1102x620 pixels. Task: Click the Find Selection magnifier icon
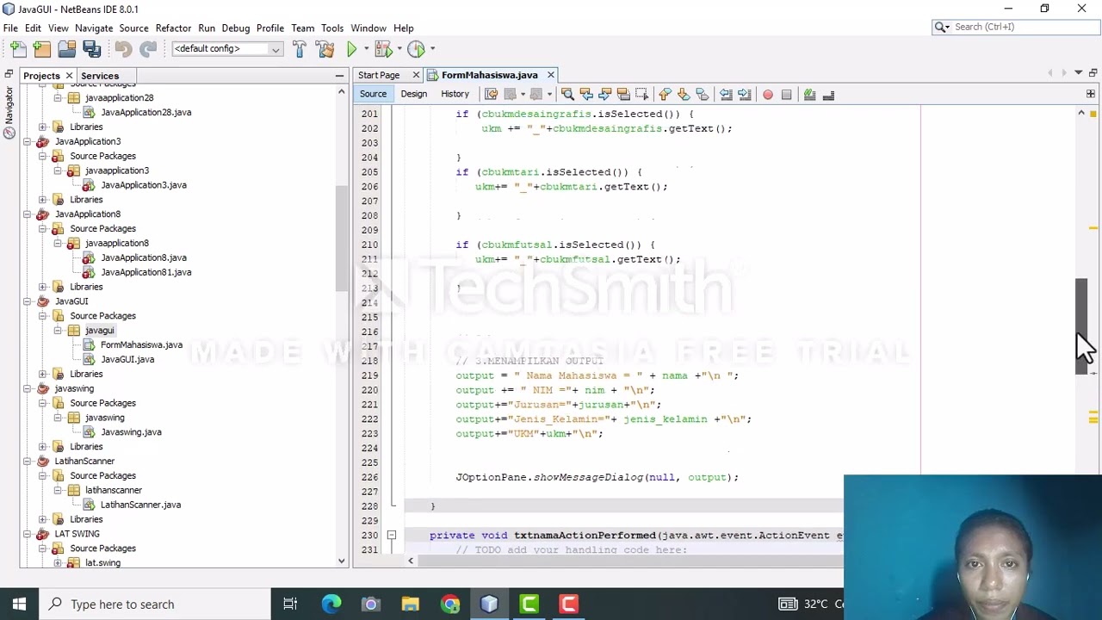[x=567, y=95]
